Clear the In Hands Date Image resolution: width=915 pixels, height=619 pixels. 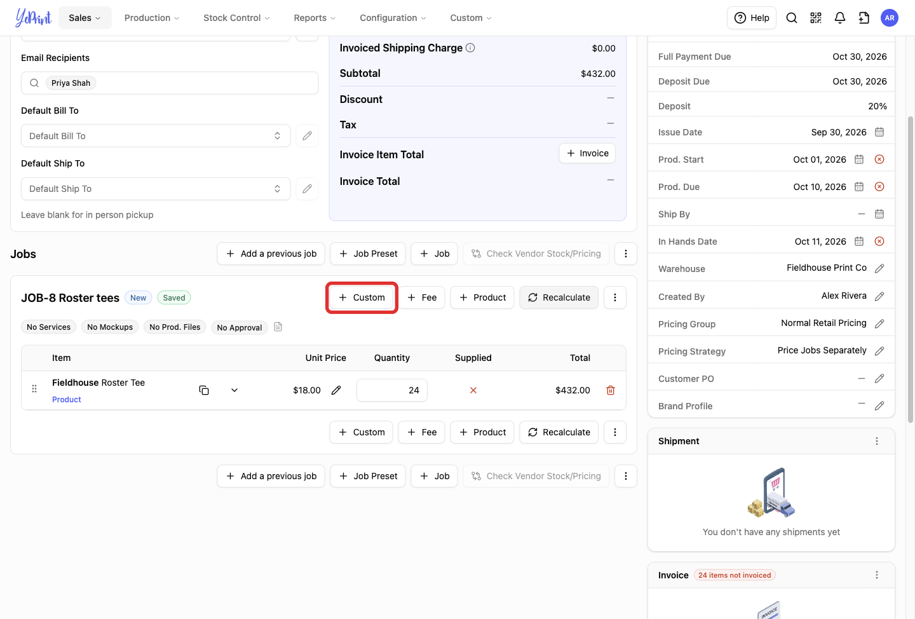879,241
